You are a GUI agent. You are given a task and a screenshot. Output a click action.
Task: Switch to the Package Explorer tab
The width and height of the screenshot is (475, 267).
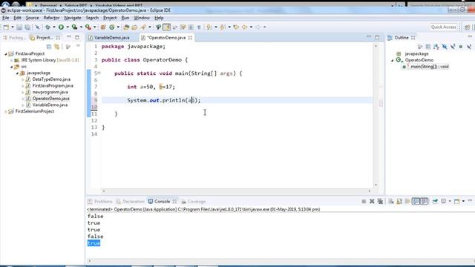pyautogui.click(x=14, y=38)
